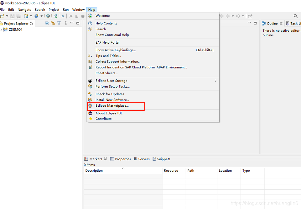Choose Show Contextual Help

[x=153, y=35]
